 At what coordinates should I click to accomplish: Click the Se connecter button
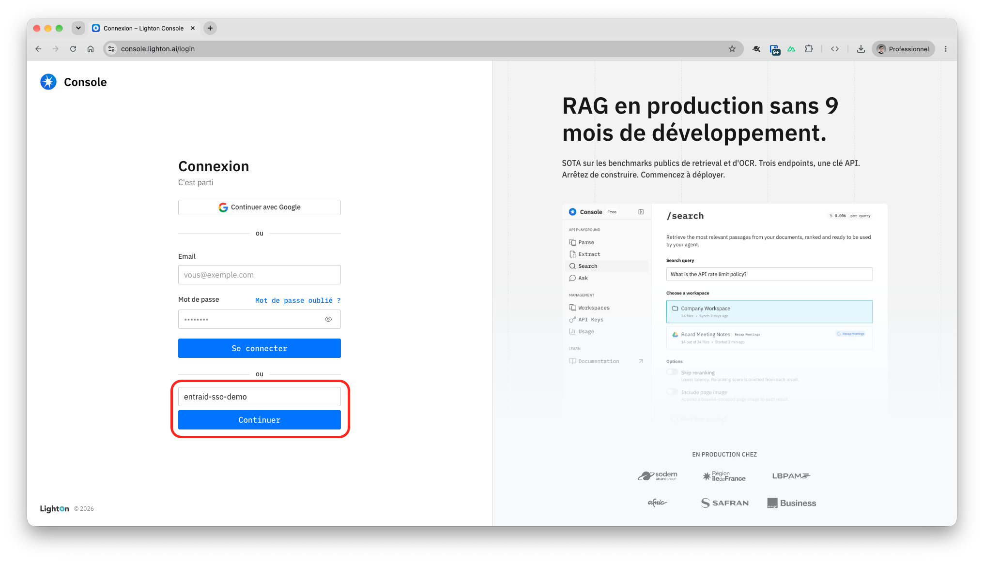[x=260, y=348]
